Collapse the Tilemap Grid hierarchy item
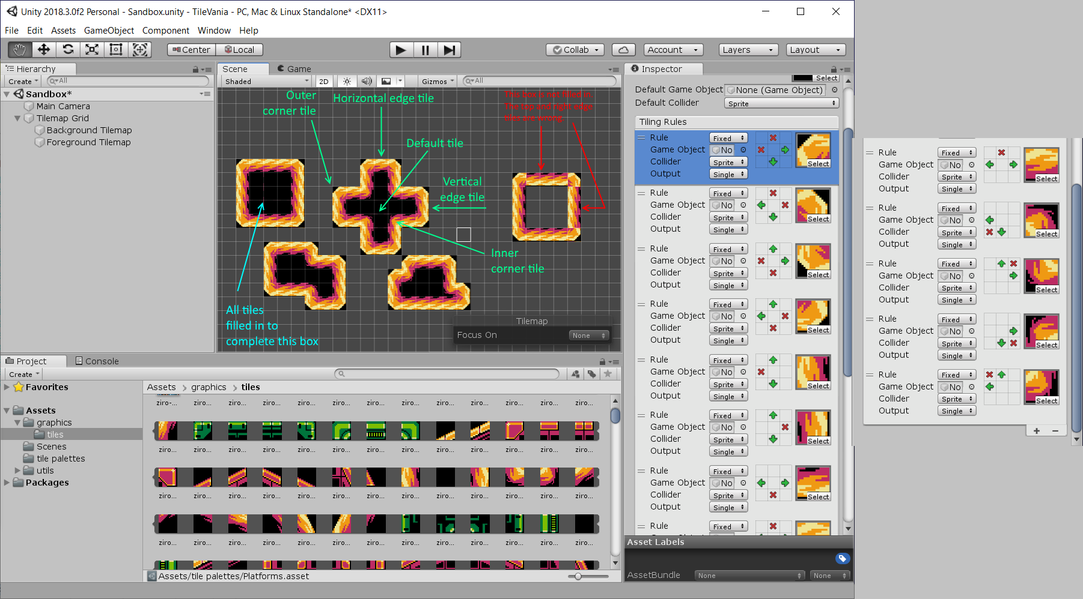1083x599 pixels. pos(17,118)
